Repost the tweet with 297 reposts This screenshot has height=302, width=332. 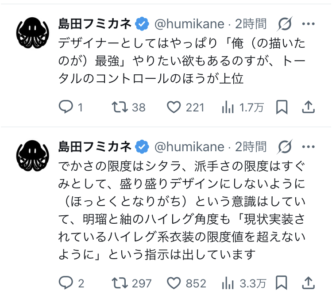click(x=120, y=283)
